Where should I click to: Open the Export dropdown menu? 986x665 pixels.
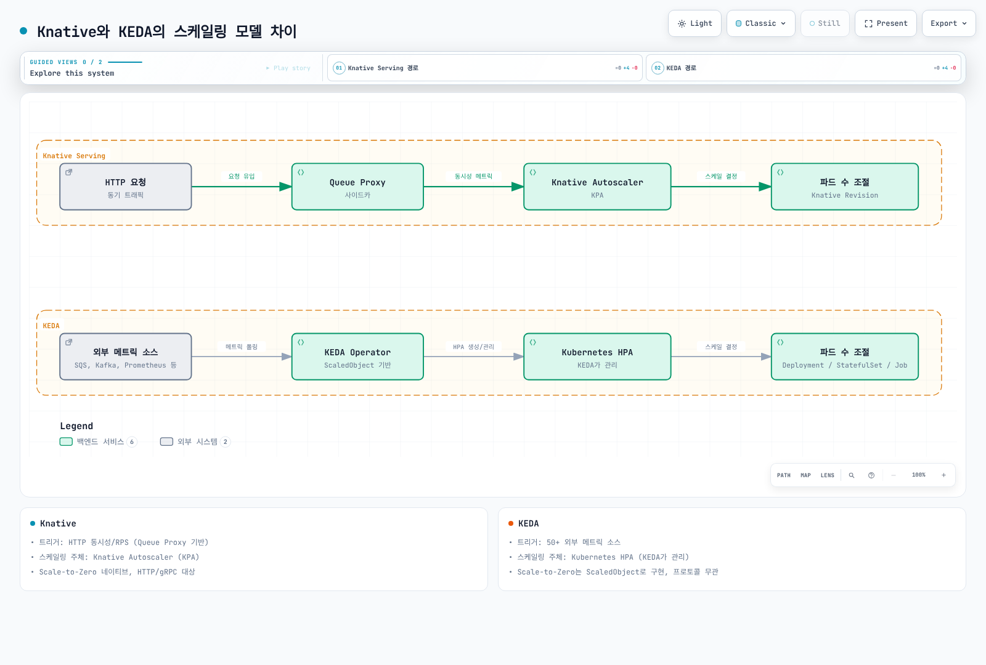click(x=948, y=23)
